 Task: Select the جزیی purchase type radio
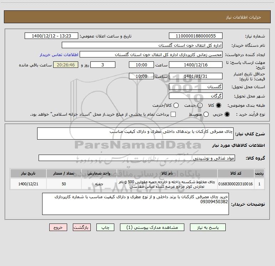(227, 114)
